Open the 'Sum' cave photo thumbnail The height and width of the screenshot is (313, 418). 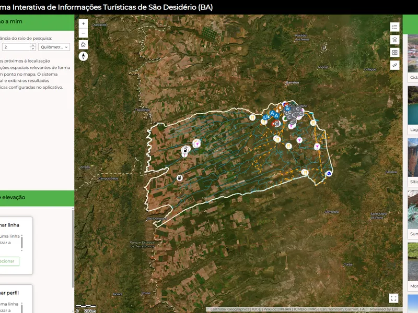(x=413, y=210)
